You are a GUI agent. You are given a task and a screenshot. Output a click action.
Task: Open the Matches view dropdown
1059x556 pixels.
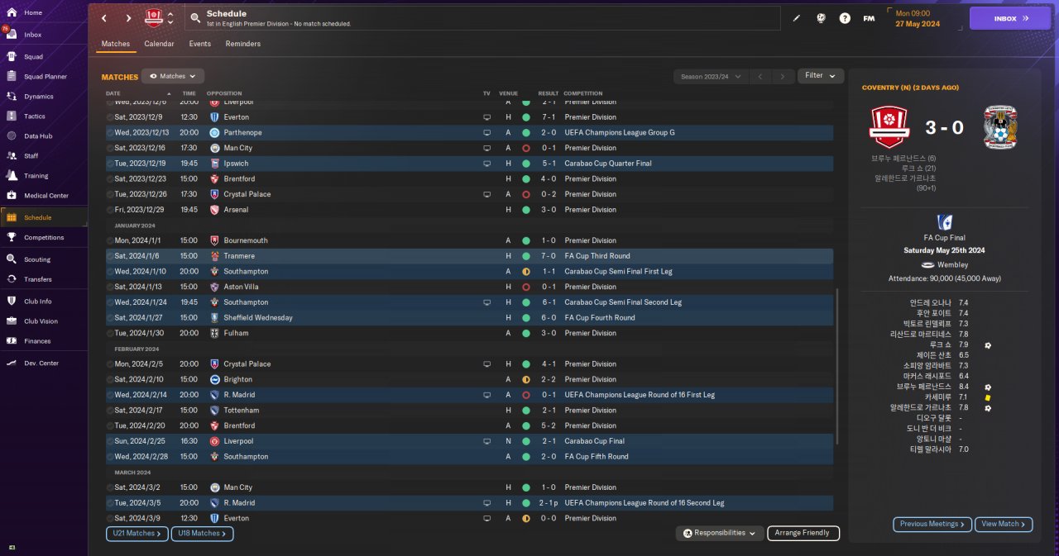(x=173, y=76)
